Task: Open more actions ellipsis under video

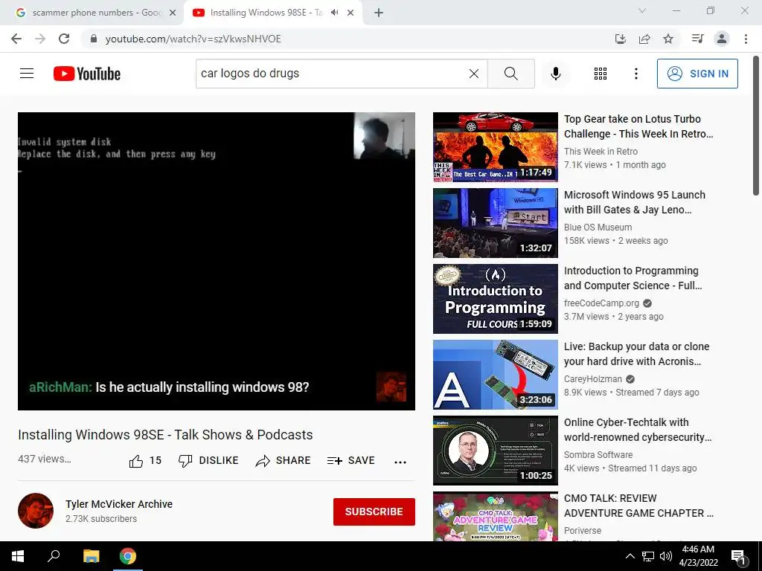Action: [400, 462]
